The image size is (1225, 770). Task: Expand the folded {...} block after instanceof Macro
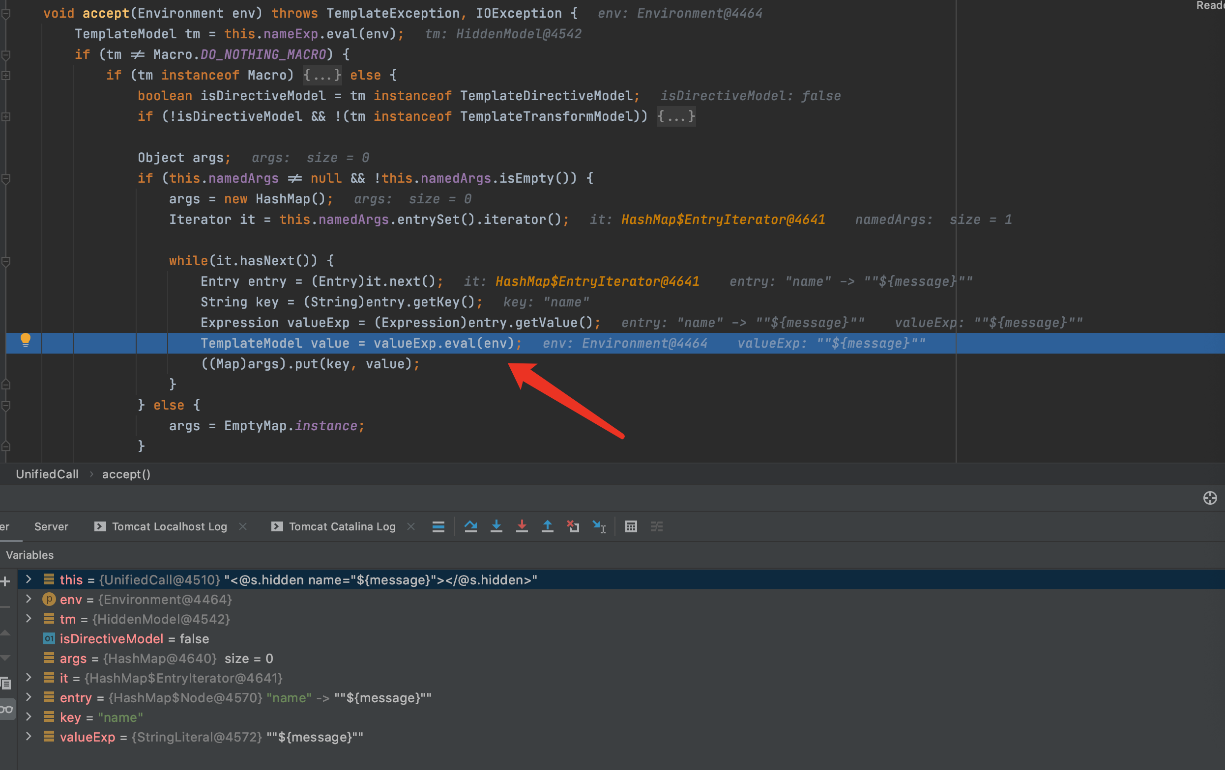coord(322,75)
